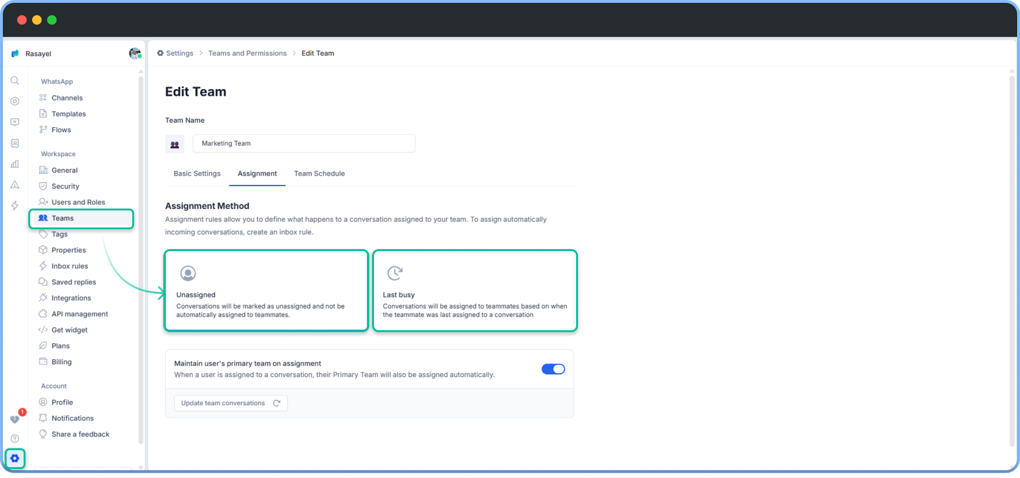Viewport: 1020px width, 478px height.
Task: Click the Flows branch icon
Action: (43, 130)
